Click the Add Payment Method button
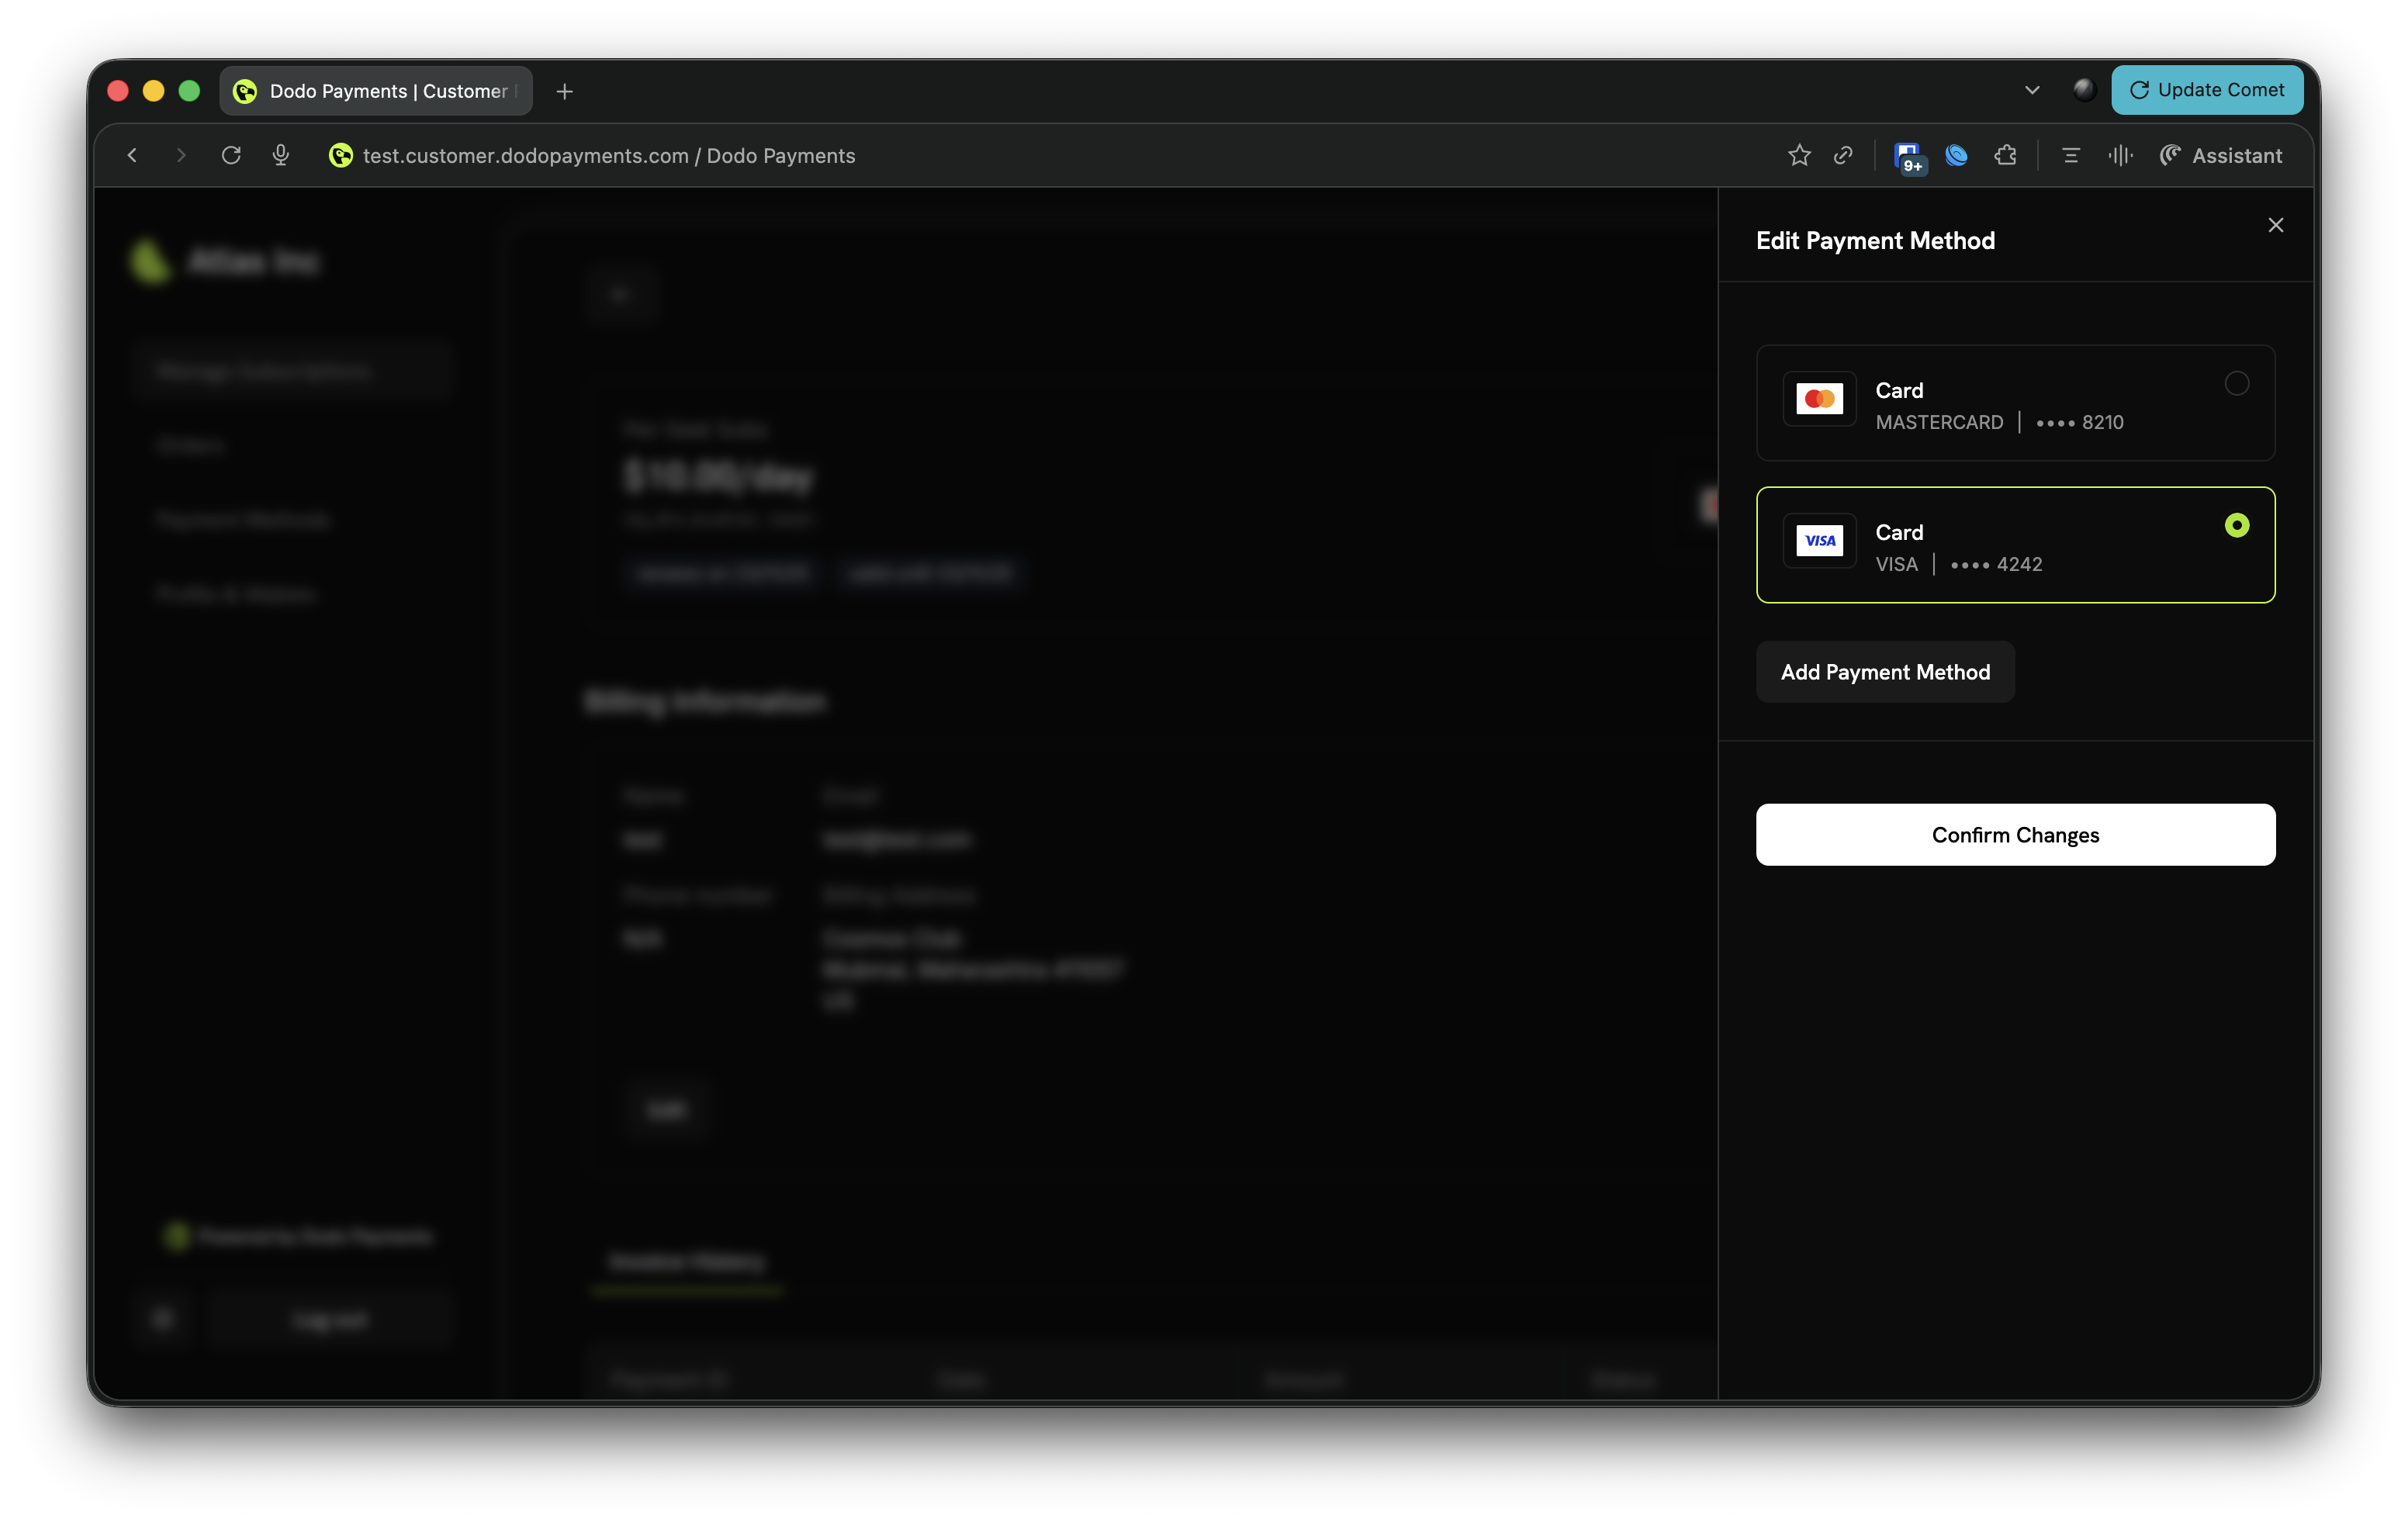Viewport: 2408px width, 1522px height. click(1885, 672)
